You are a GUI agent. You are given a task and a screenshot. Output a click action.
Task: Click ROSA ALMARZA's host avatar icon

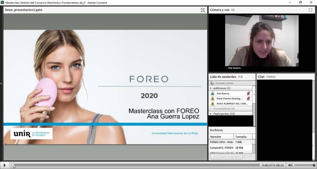tap(213, 104)
